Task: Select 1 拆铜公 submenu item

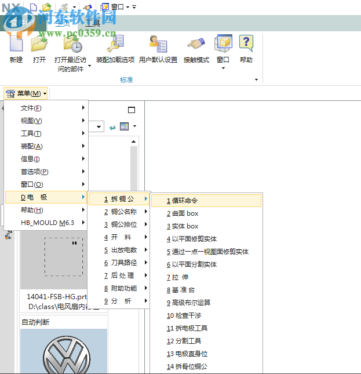Action: [x=119, y=199]
